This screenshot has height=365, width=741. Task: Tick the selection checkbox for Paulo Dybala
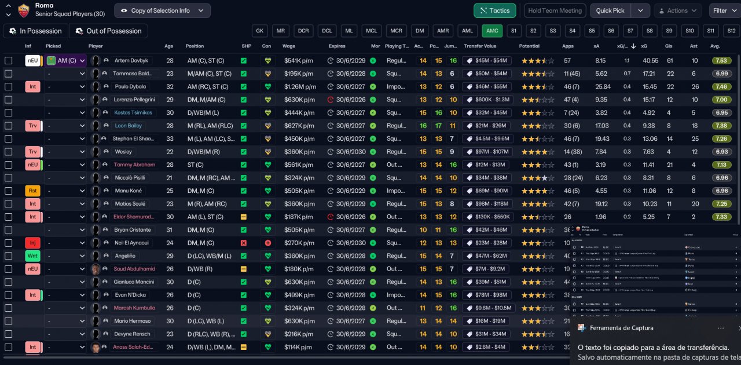(x=9, y=87)
